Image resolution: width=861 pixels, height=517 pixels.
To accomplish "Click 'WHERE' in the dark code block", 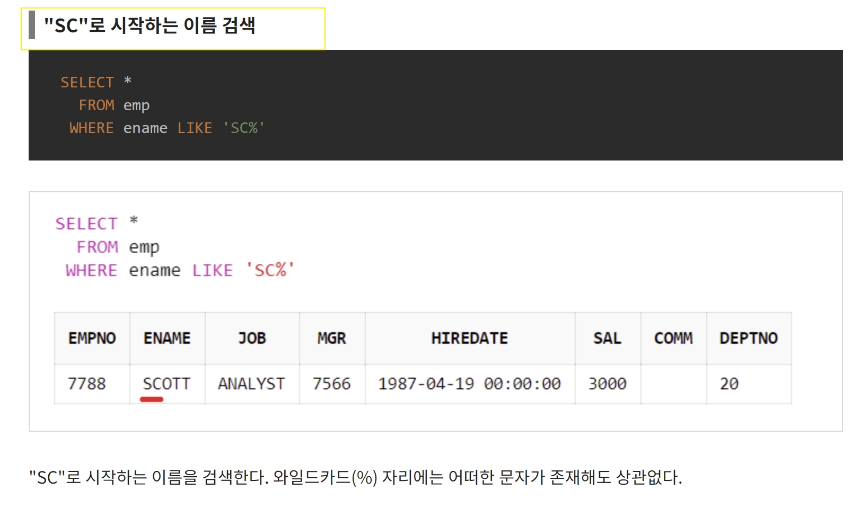I will click(x=91, y=128).
